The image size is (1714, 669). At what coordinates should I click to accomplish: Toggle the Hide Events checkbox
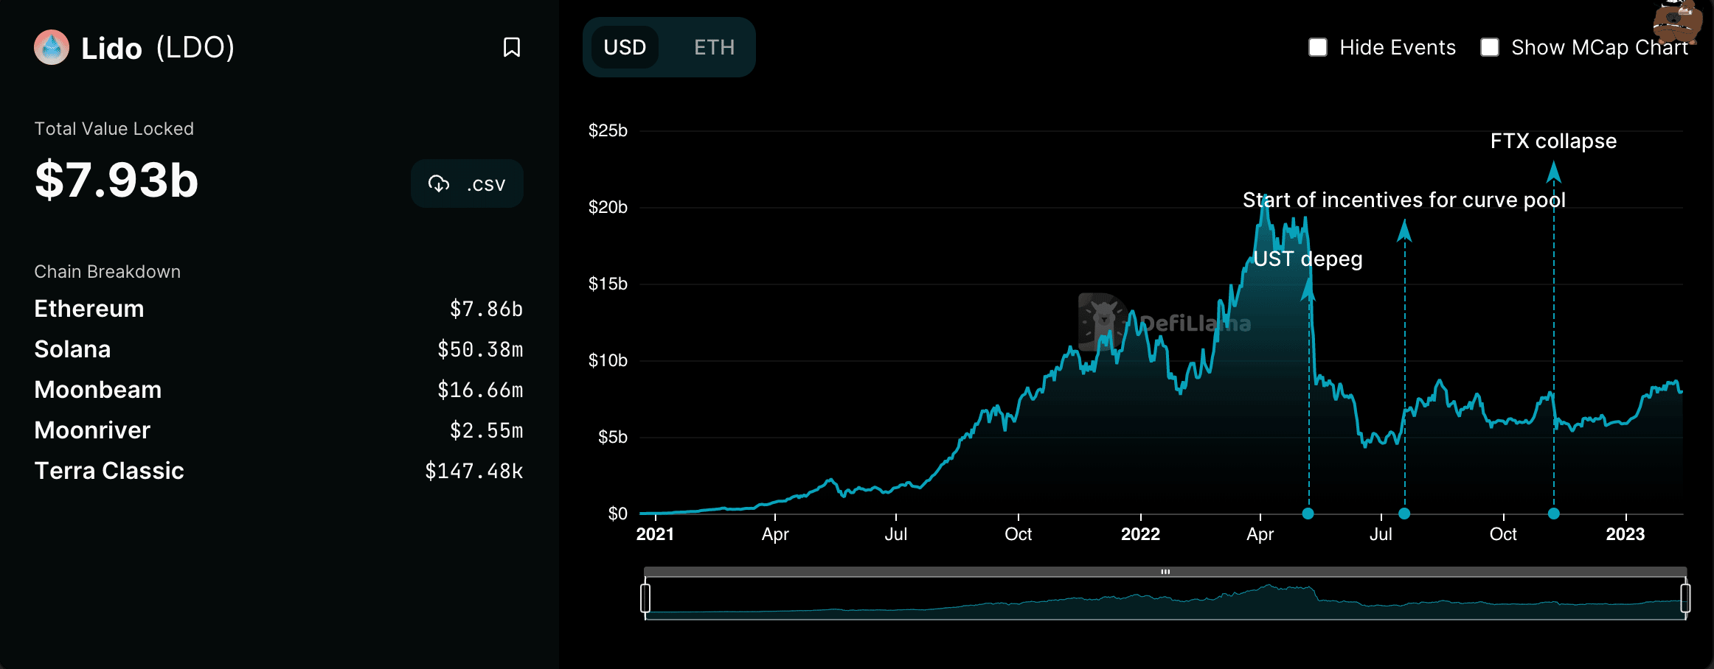click(1318, 47)
